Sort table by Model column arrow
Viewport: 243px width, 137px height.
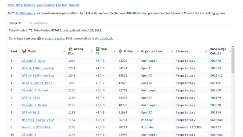point(64,51)
